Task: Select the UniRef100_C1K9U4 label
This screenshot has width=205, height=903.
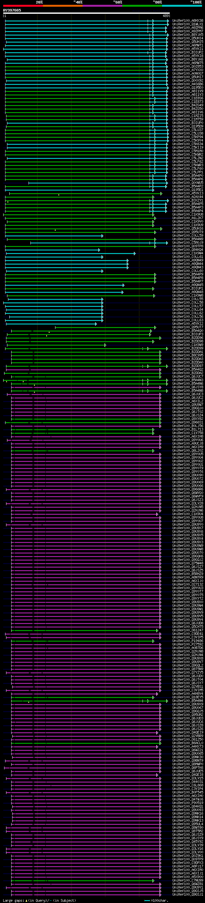Action: coord(188,514)
